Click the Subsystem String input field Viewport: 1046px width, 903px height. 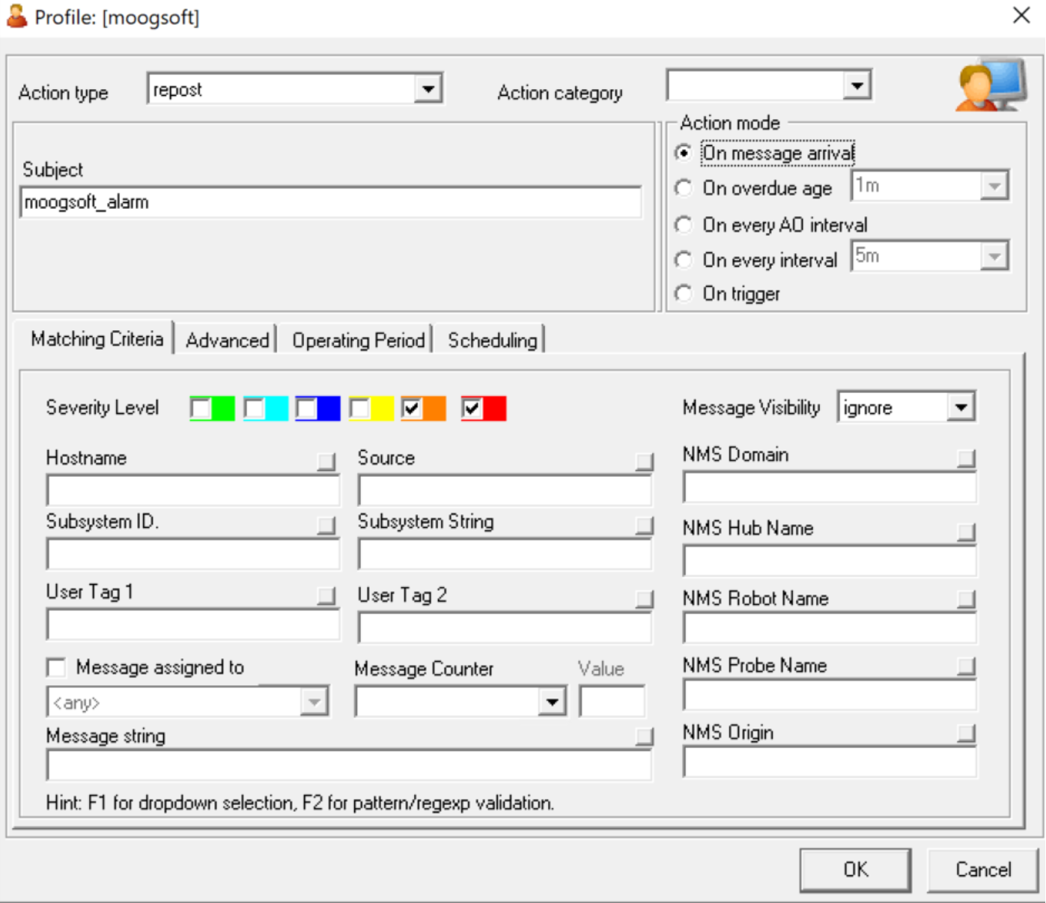click(x=505, y=554)
